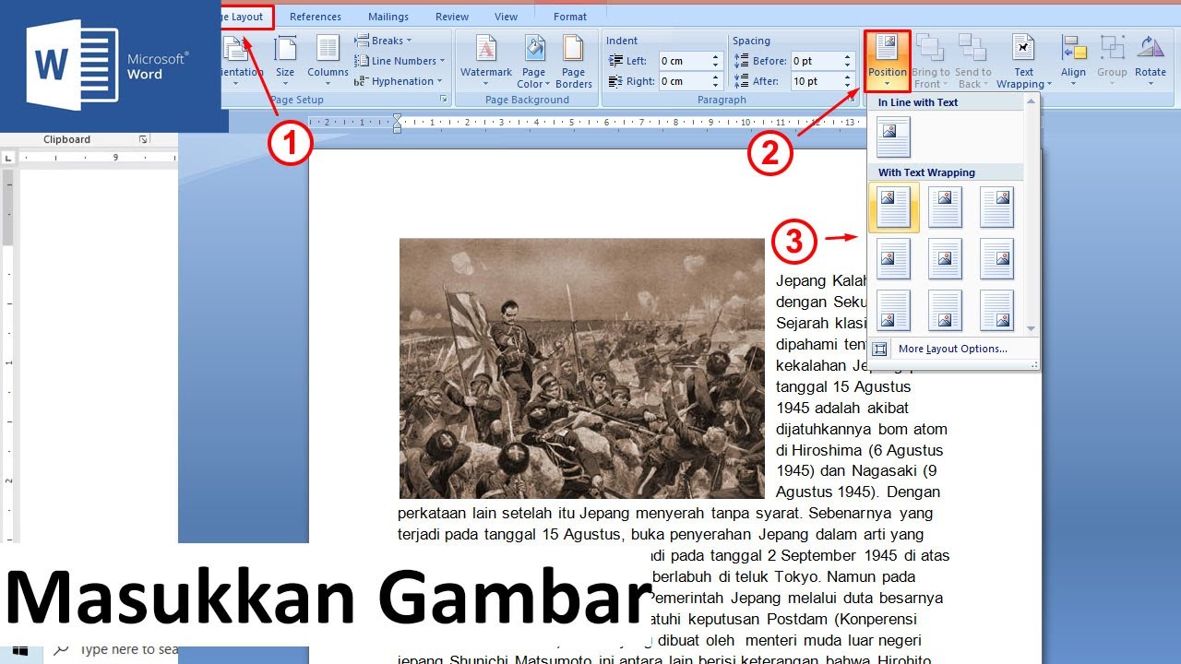Open Paragraph dialog launcher
This screenshot has height=664, width=1181.
[x=854, y=99]
